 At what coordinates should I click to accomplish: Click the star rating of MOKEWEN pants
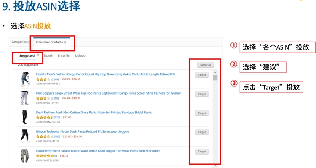[45, 156]
